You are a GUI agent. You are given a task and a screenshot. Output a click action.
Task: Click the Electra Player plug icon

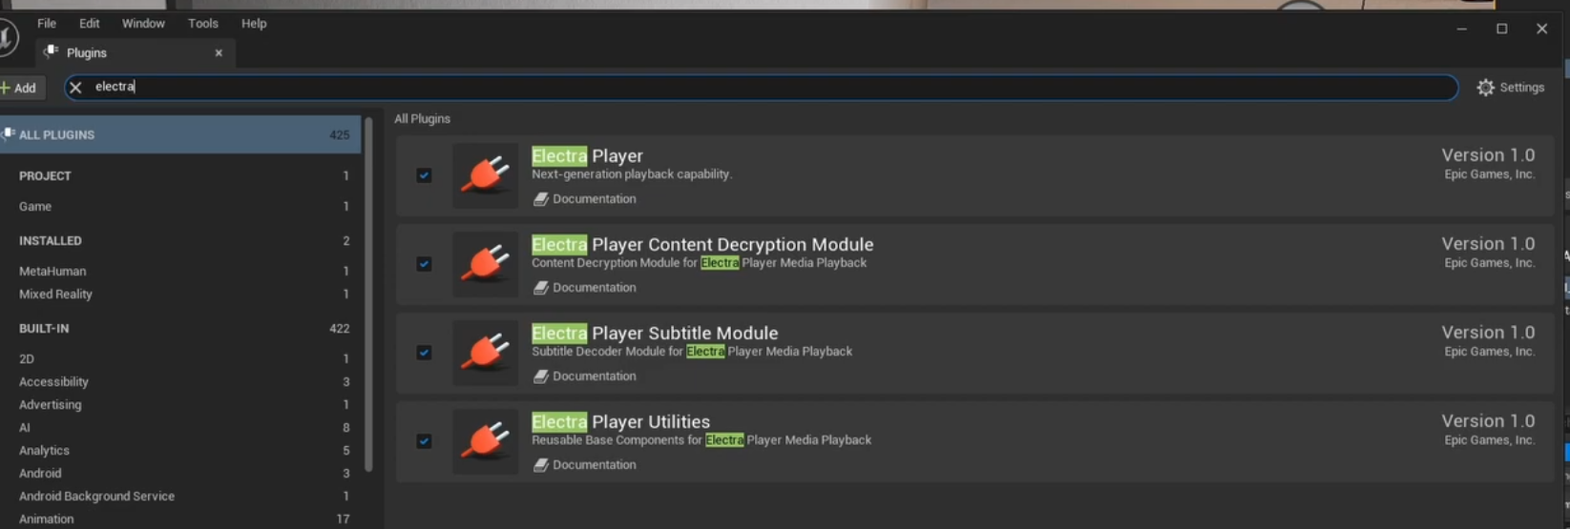point(485,175)
